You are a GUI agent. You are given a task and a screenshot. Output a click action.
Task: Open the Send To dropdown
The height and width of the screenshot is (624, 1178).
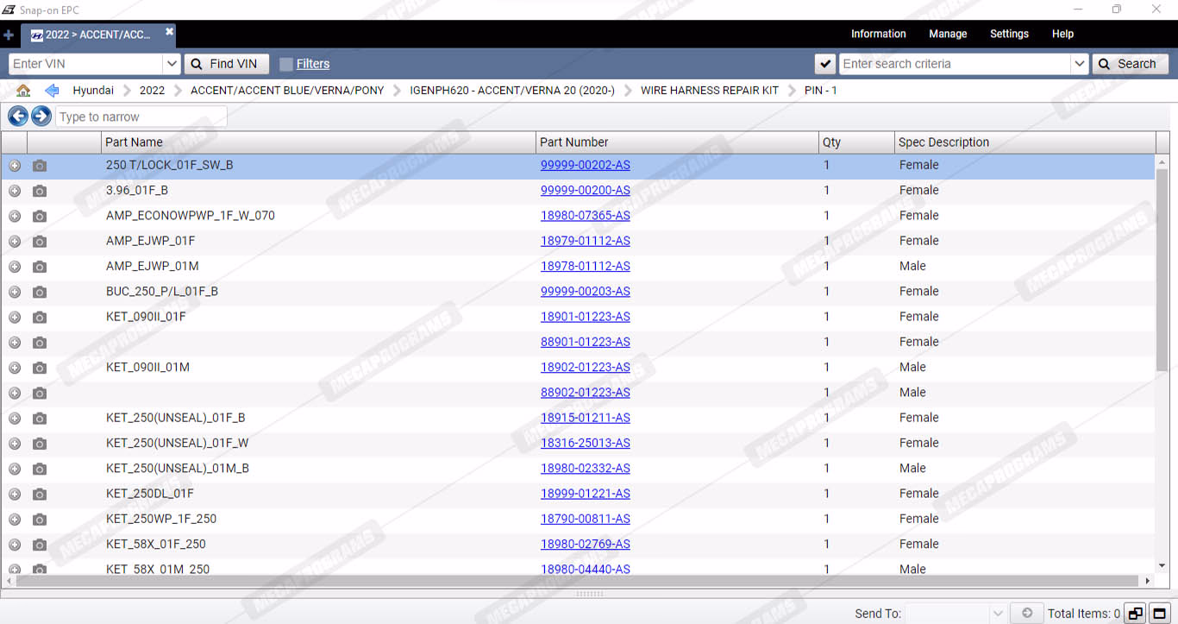pos(998,614)
